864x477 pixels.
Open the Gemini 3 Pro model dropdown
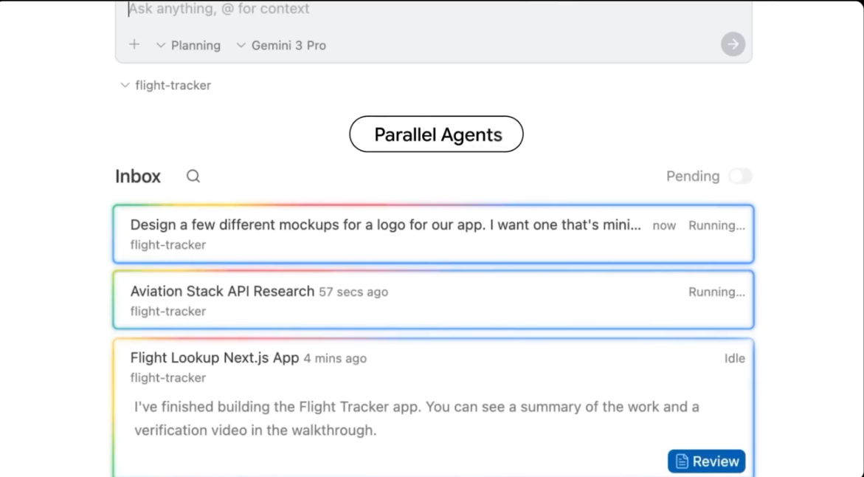(x=281, y=45)
